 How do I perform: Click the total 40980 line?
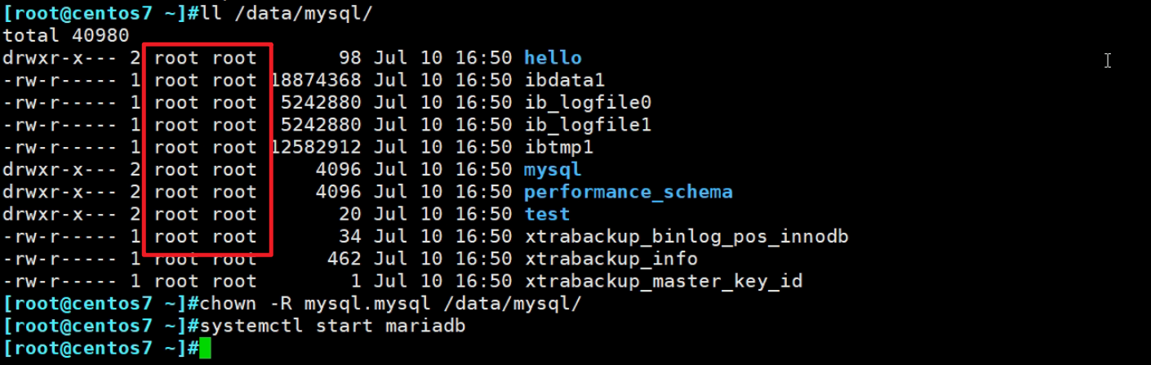click(x=65, y=36)
